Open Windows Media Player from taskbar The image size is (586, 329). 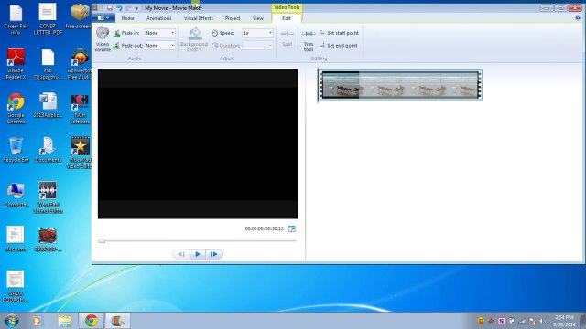(37, 321)
